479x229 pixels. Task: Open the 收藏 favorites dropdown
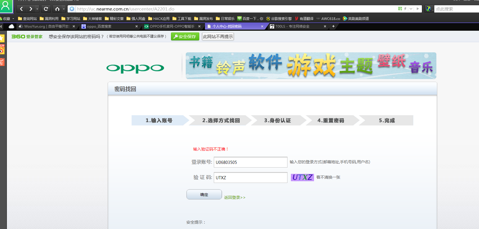(x=7, y=18)
